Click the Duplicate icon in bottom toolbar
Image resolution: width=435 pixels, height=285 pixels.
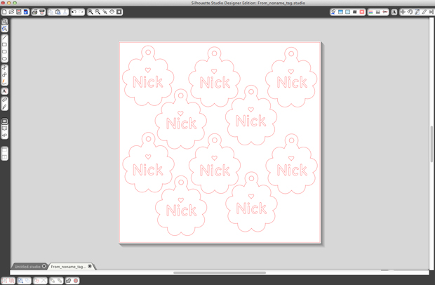(x=36, y=281)
